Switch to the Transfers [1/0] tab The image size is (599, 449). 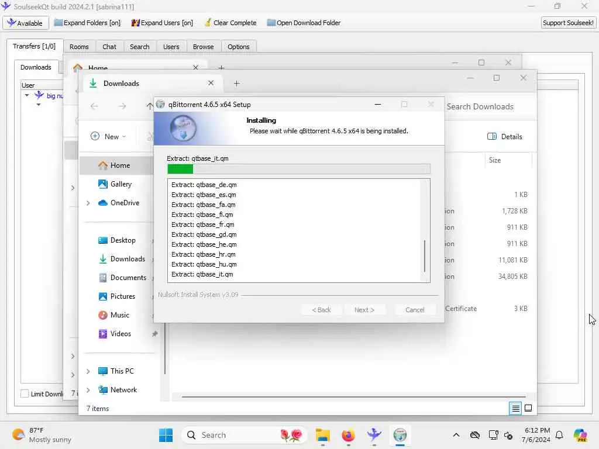[x=34, y=46]
